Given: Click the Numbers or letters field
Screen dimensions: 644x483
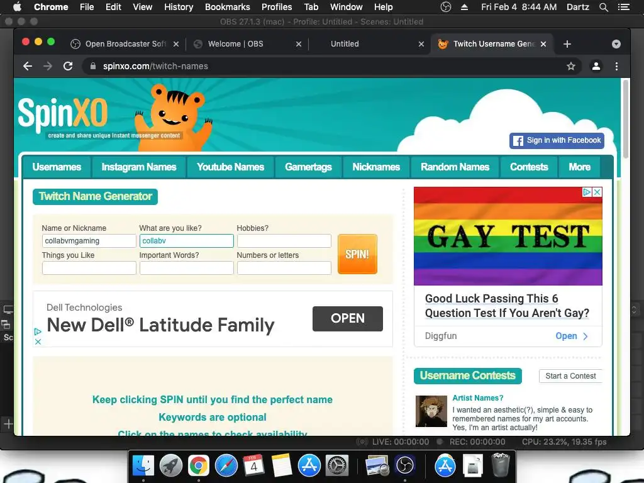Looking at the screenshot, I should coord(284,268).
